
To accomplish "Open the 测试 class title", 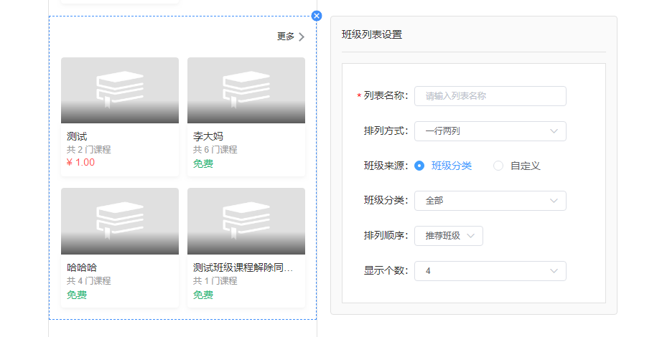I will (77, 136).
